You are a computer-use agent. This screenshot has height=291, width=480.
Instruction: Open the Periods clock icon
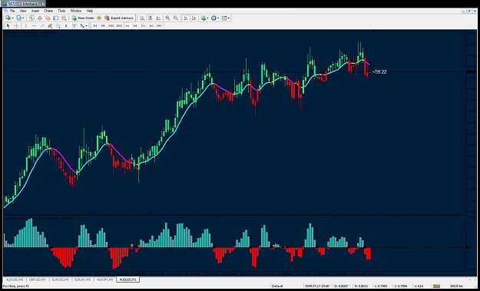(214, 18)
